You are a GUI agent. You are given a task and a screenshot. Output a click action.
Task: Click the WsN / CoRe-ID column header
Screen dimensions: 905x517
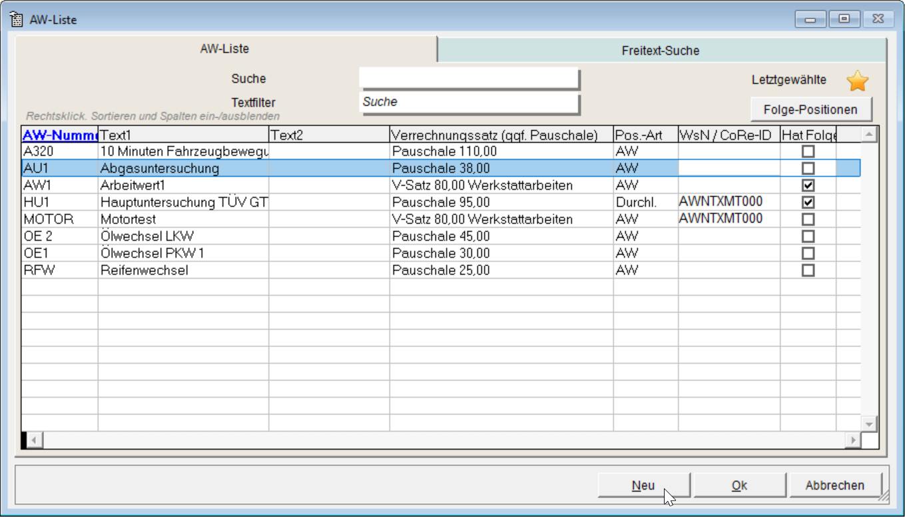pyautogui.click(x=729, y=135)
